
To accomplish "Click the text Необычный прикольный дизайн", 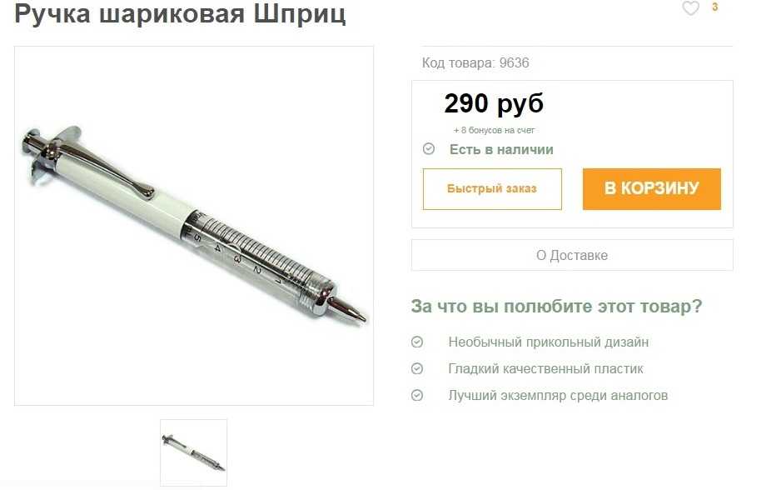I will tap(548, 342).
